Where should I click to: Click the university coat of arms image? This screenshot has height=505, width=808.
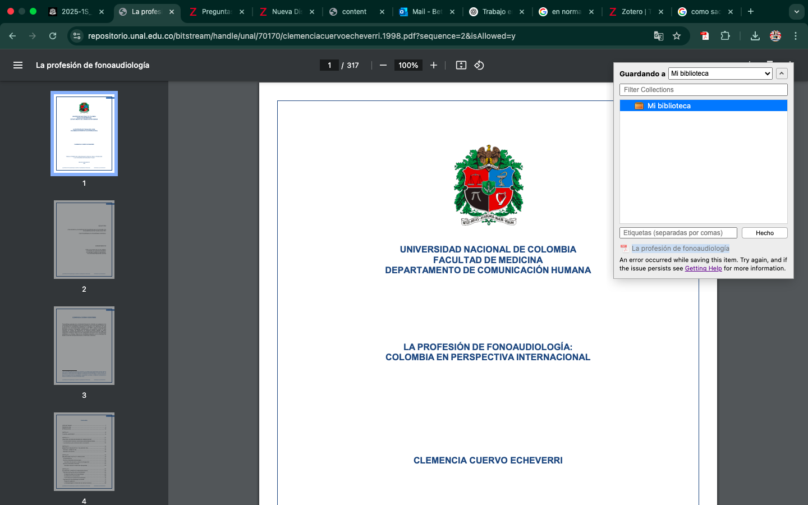coord(489,185)
